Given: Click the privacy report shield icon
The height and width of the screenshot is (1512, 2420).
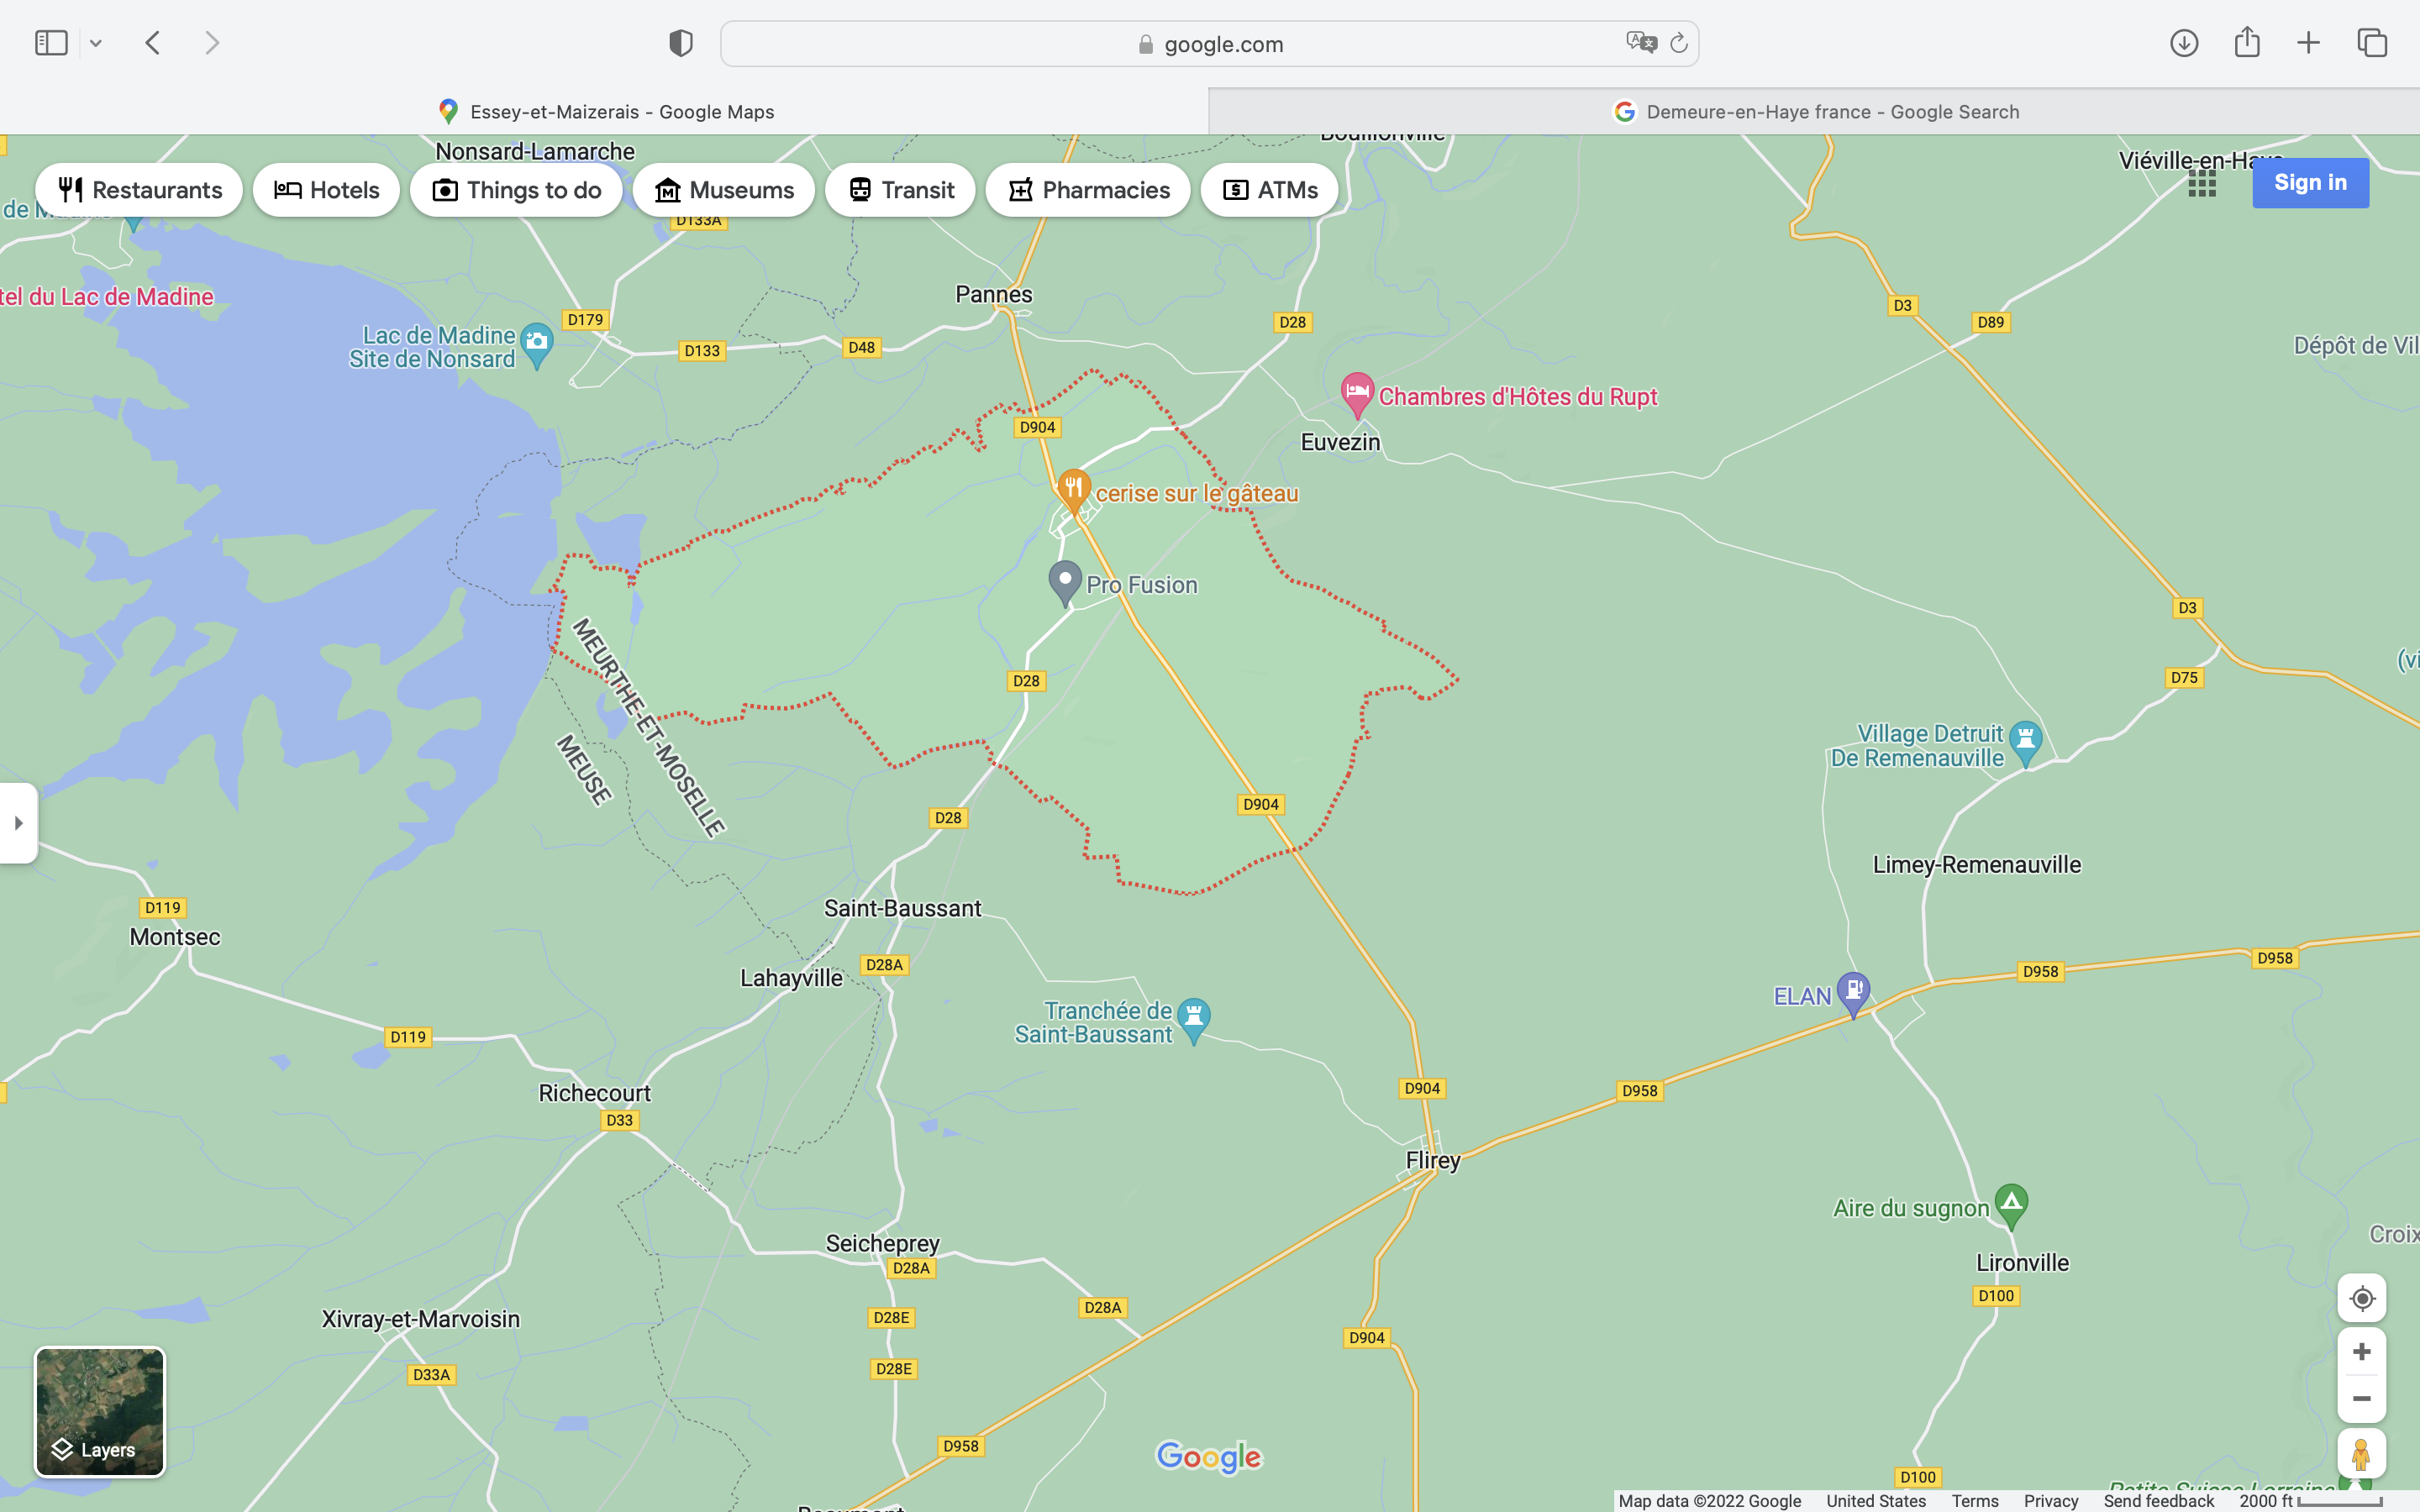Looking at the screenshot, I should [x=681, y=43].
